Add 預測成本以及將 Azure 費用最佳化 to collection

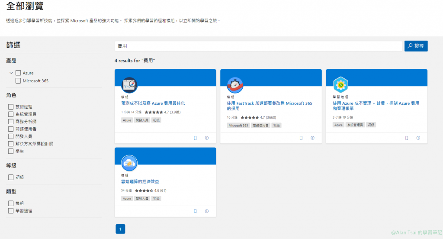coord(207,138)
